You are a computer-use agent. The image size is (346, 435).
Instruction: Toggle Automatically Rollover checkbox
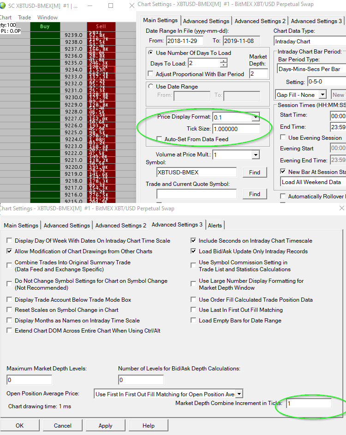[283, 196]
